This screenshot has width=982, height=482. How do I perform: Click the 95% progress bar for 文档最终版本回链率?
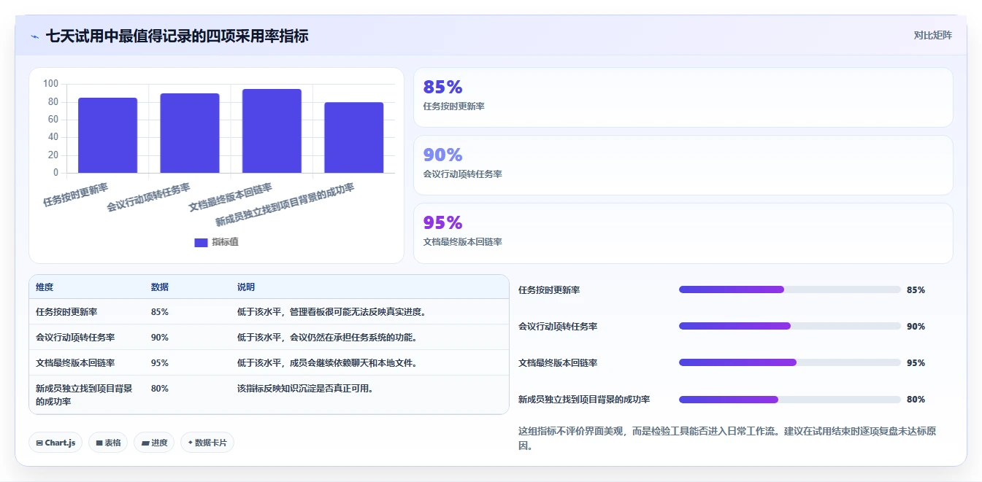click(790, 362)
